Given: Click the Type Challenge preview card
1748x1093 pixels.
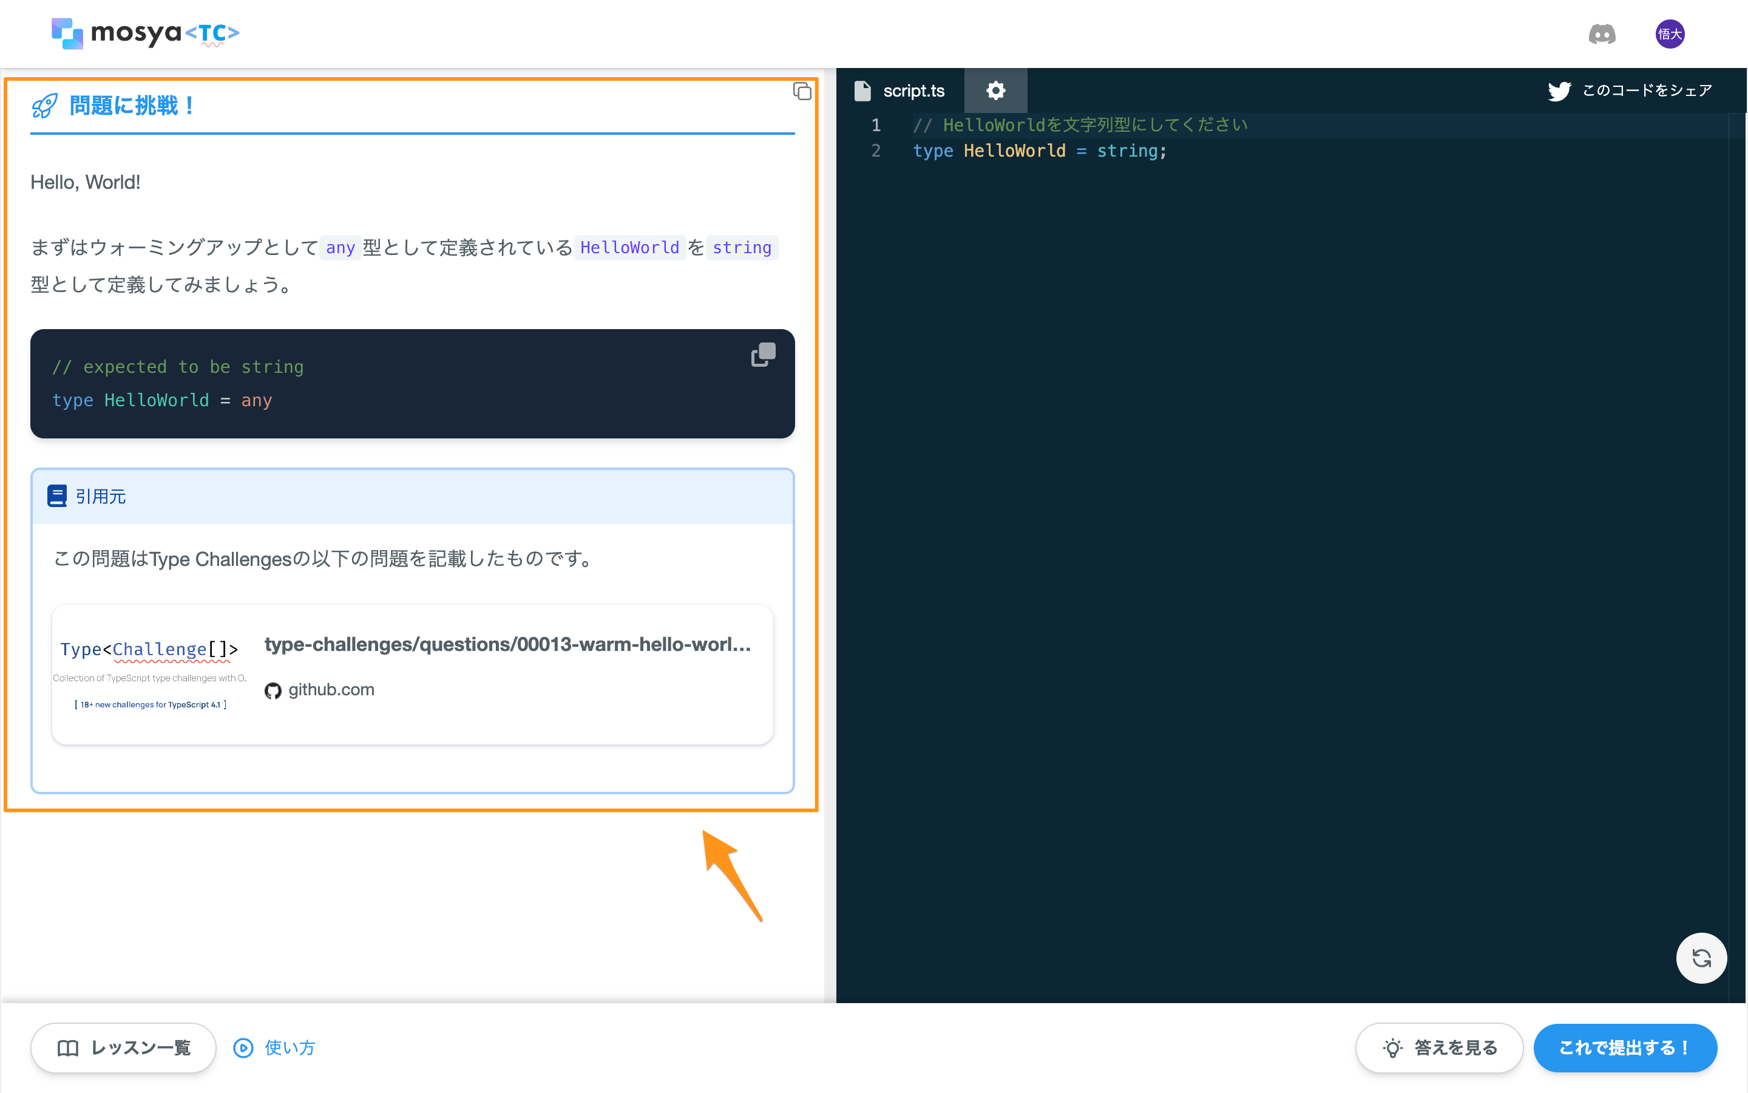Looking at the screenshot, I should [x=149, y=672].
